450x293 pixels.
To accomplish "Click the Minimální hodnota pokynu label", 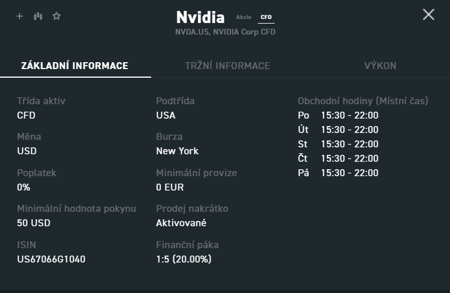I will [77, 209].
